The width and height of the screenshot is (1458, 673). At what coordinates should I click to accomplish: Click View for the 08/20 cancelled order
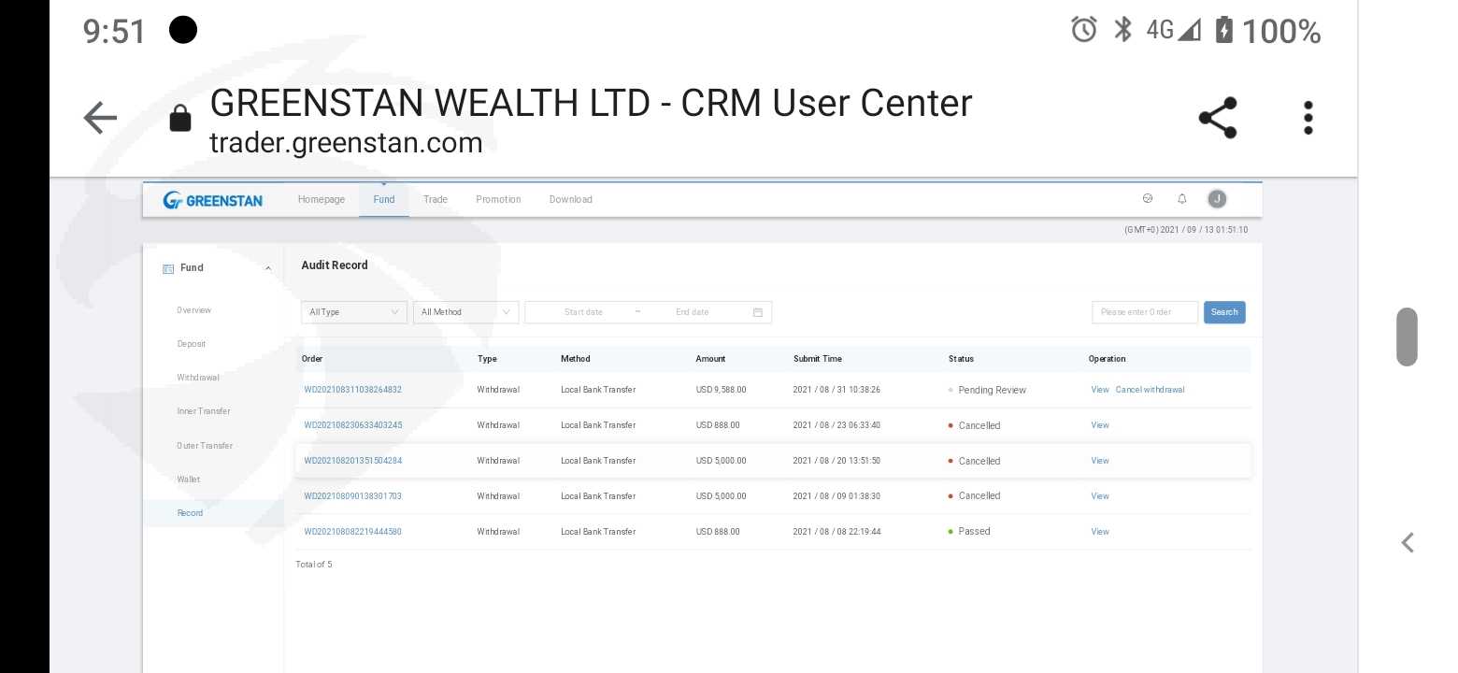1100,461
